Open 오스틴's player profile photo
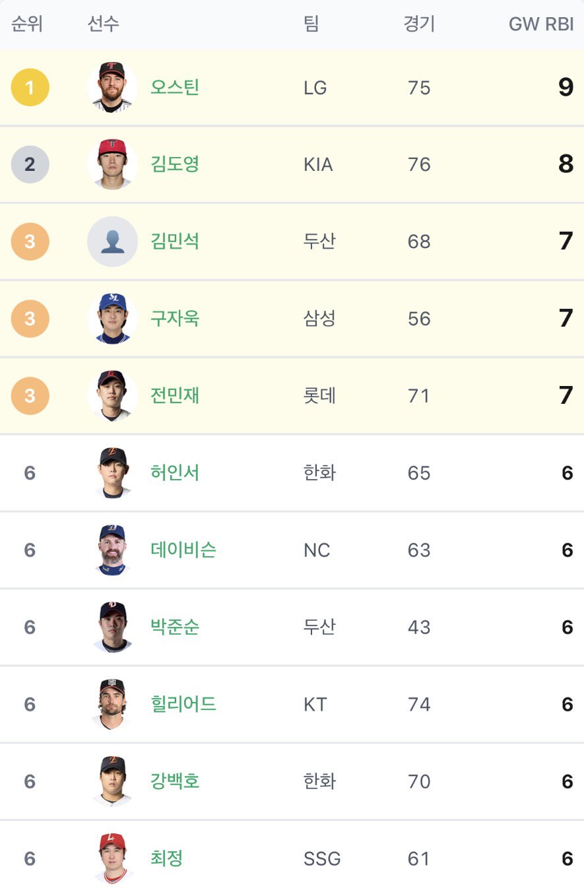Viewport: 584px width, 896px height. tap(112, 87)
